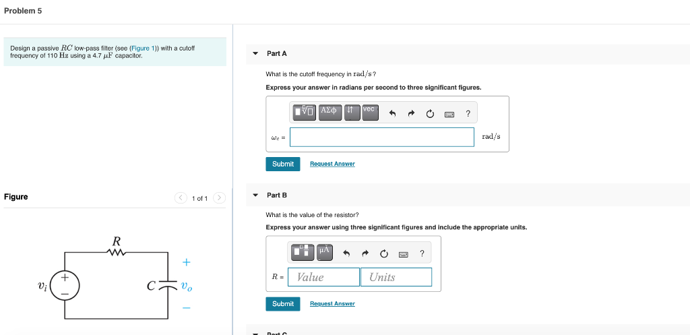Open help question mark in Part A
This screenshot has height=335, width=690.
(468, 114)
